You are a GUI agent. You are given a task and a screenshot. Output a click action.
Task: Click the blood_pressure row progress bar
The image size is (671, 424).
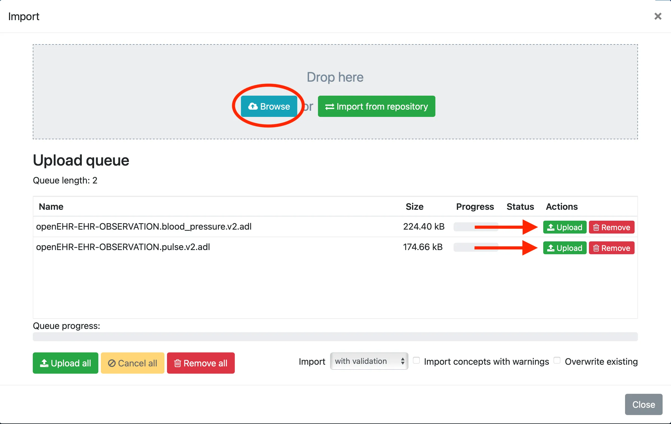click(464, 227)
